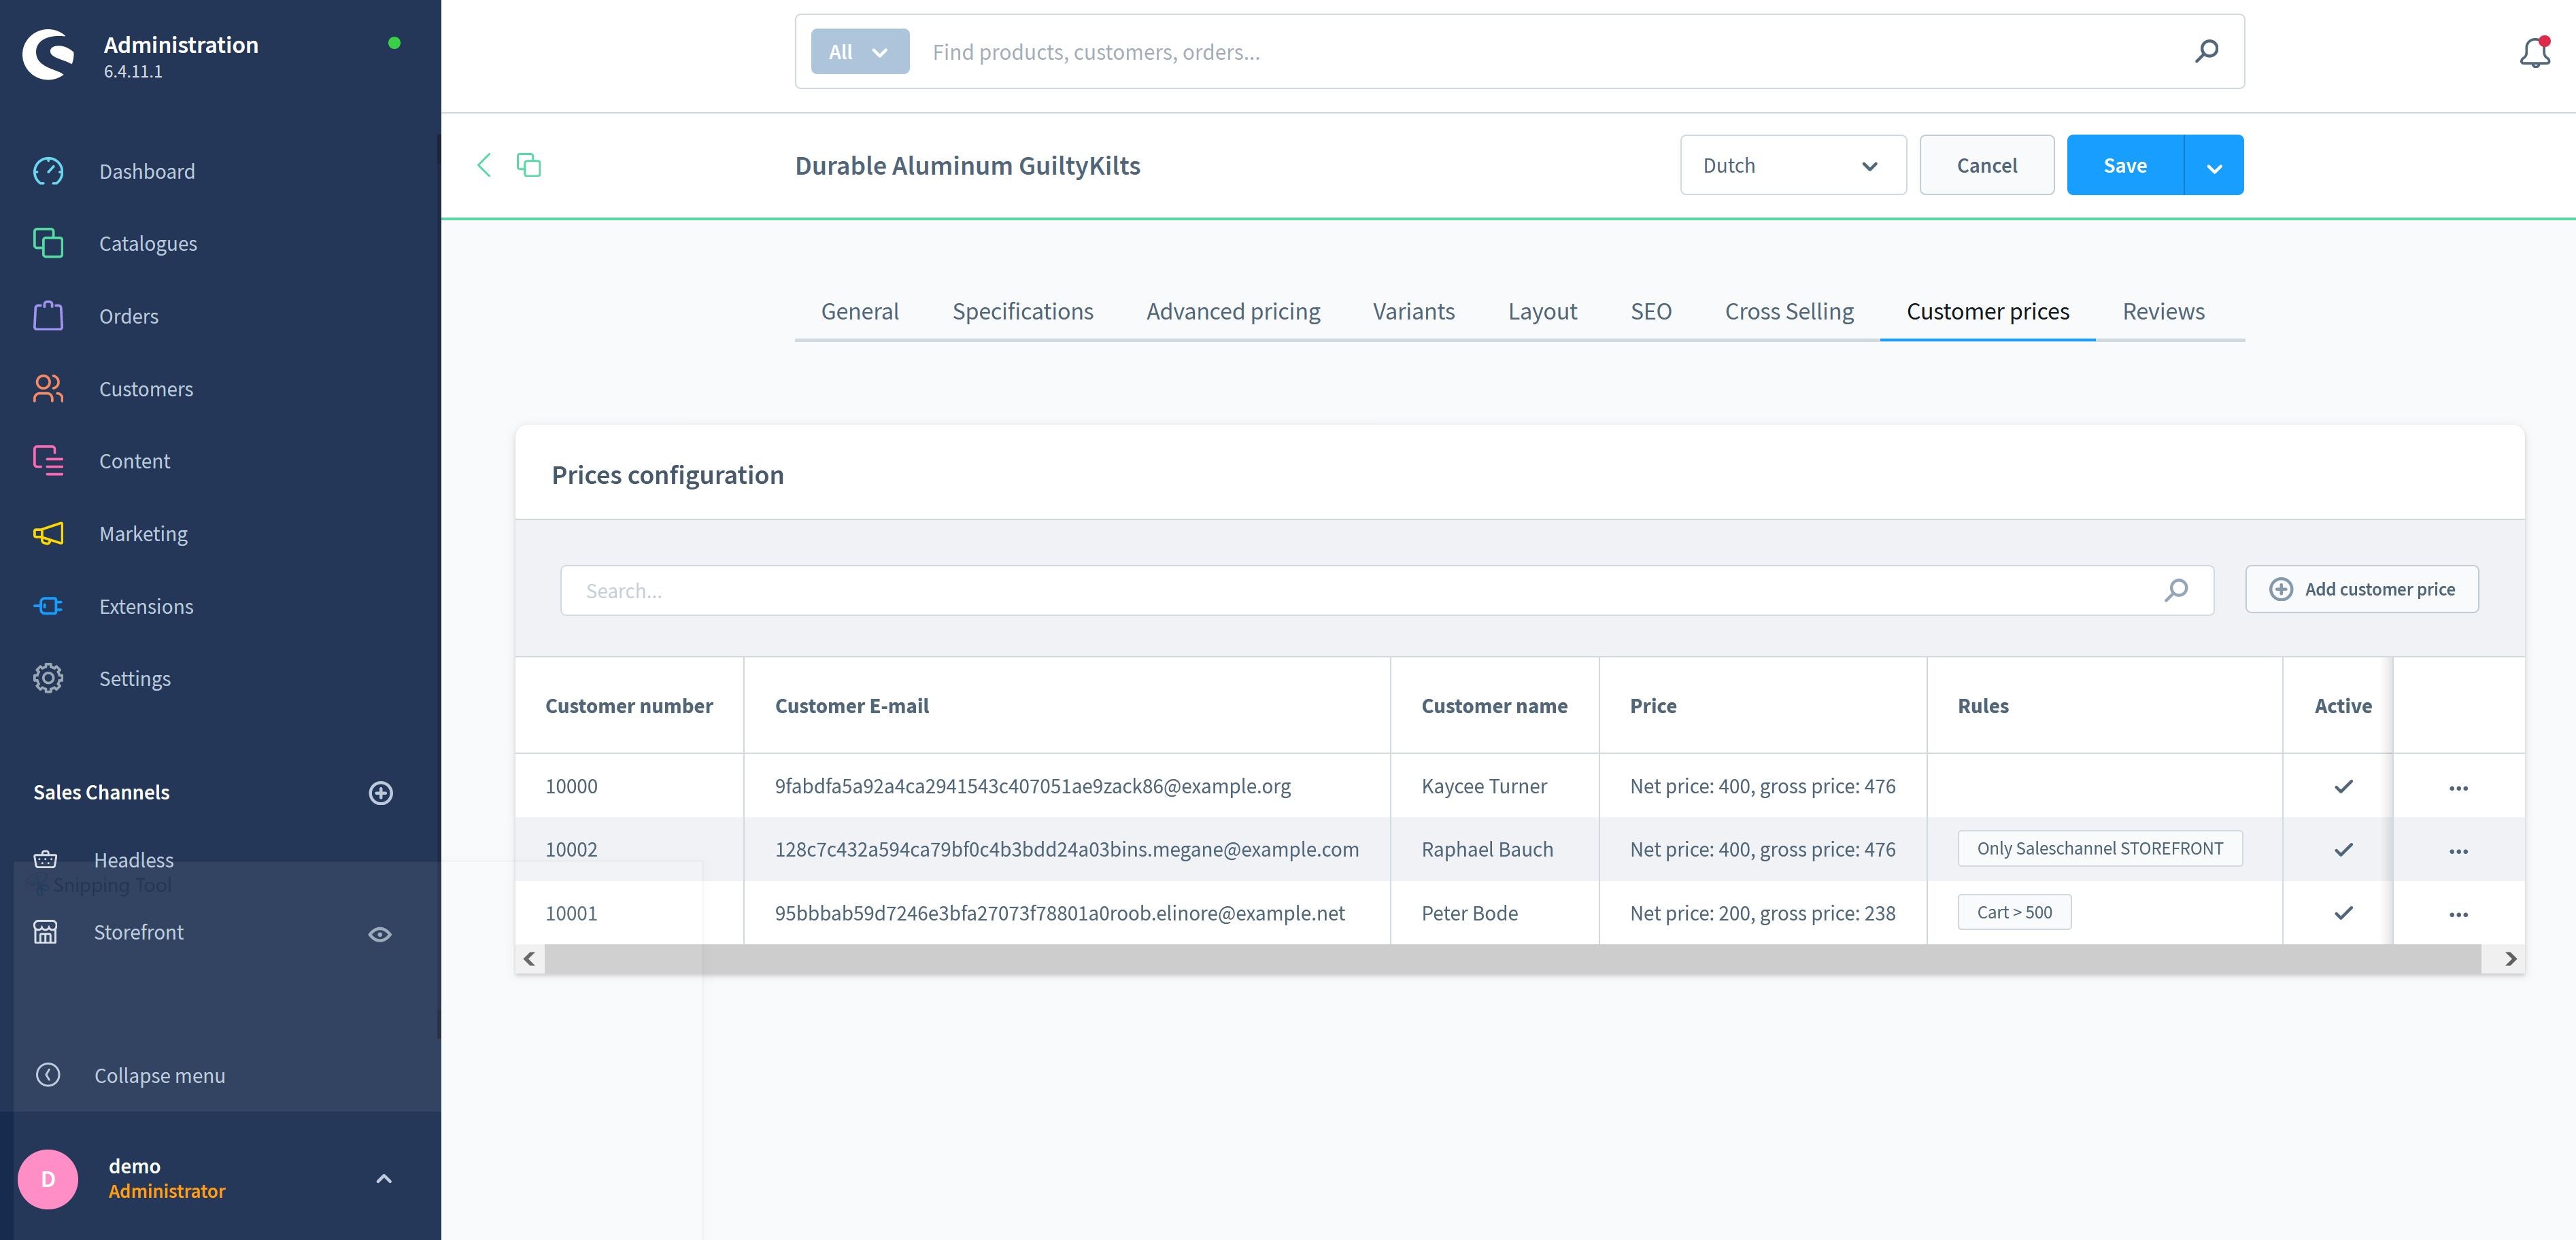2576x1240 pixels.
Task: Switch to the SEO tab
Action: pyautogui.click(x=1651, y=311)
